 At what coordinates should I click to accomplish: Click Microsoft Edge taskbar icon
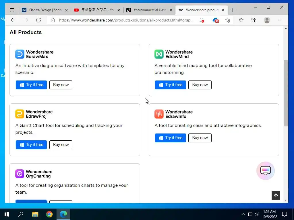point(63,214)
